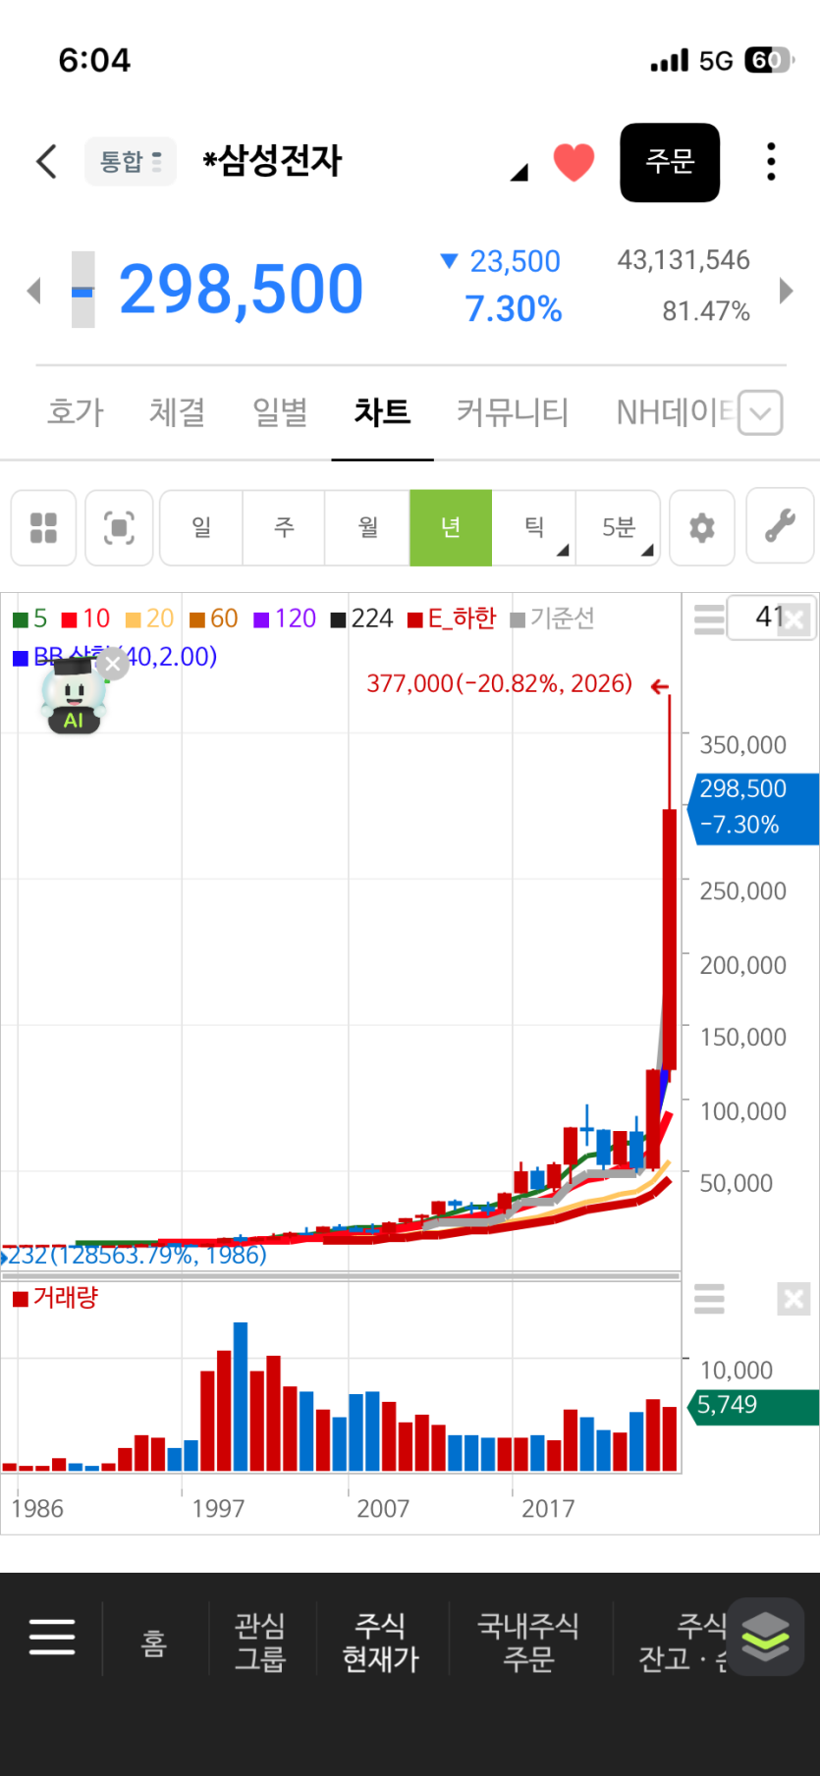Tap the 거래량 volume legend

pos(56,1298)
